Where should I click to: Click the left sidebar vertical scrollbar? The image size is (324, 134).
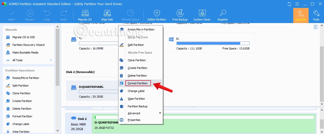tap(58, 57)
